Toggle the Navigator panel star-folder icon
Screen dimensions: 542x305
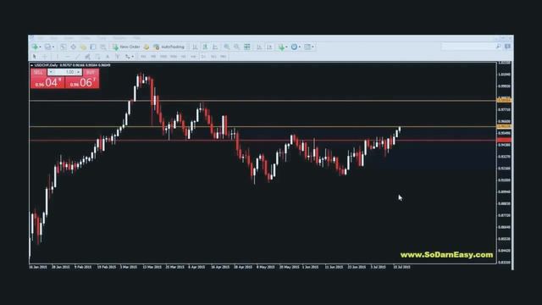pos(83,47)
